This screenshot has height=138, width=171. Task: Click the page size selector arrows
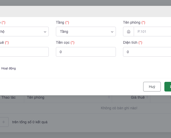point(4,122)
